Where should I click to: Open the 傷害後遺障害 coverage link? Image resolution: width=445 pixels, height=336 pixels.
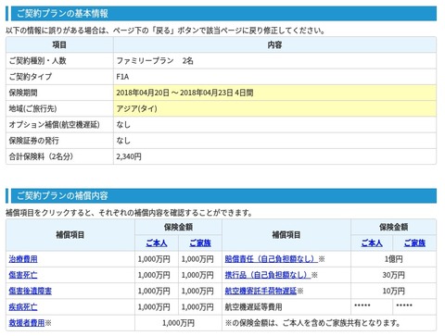[31, 292]
